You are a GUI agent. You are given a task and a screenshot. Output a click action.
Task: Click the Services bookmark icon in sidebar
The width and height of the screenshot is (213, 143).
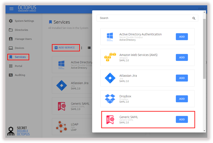[11, 57]
